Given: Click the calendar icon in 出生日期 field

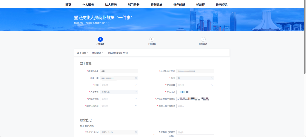Looking at the screenshot, I should pyautogui.click(x=136, y=78).
